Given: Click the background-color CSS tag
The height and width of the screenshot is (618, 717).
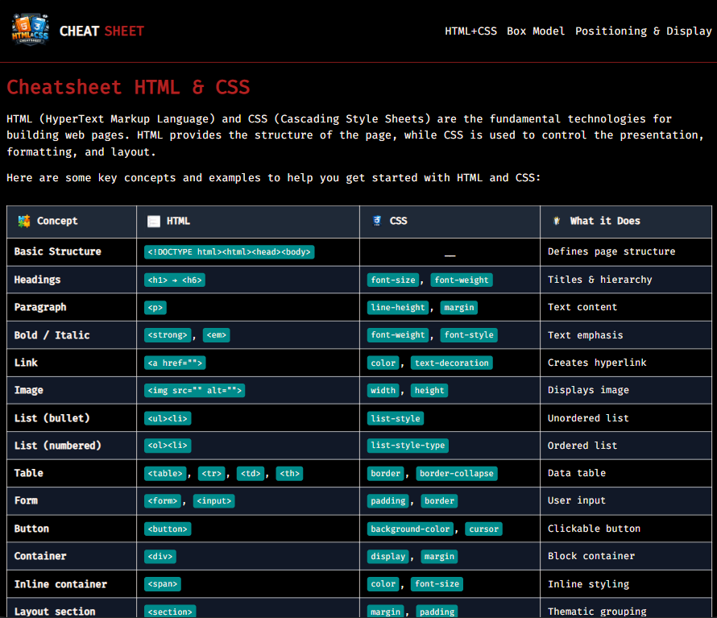Looking at the screenshot, I should 410,529.
